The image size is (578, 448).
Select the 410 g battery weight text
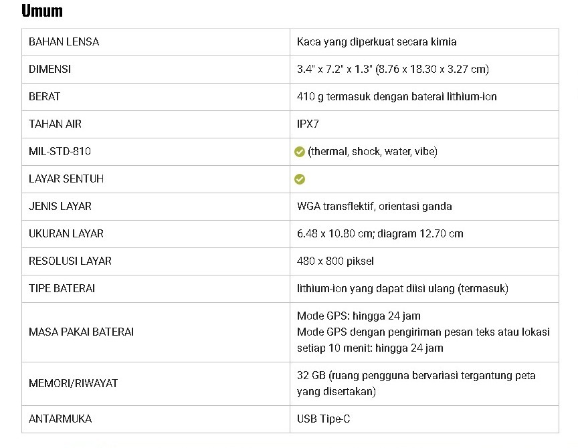click(397, 96)
